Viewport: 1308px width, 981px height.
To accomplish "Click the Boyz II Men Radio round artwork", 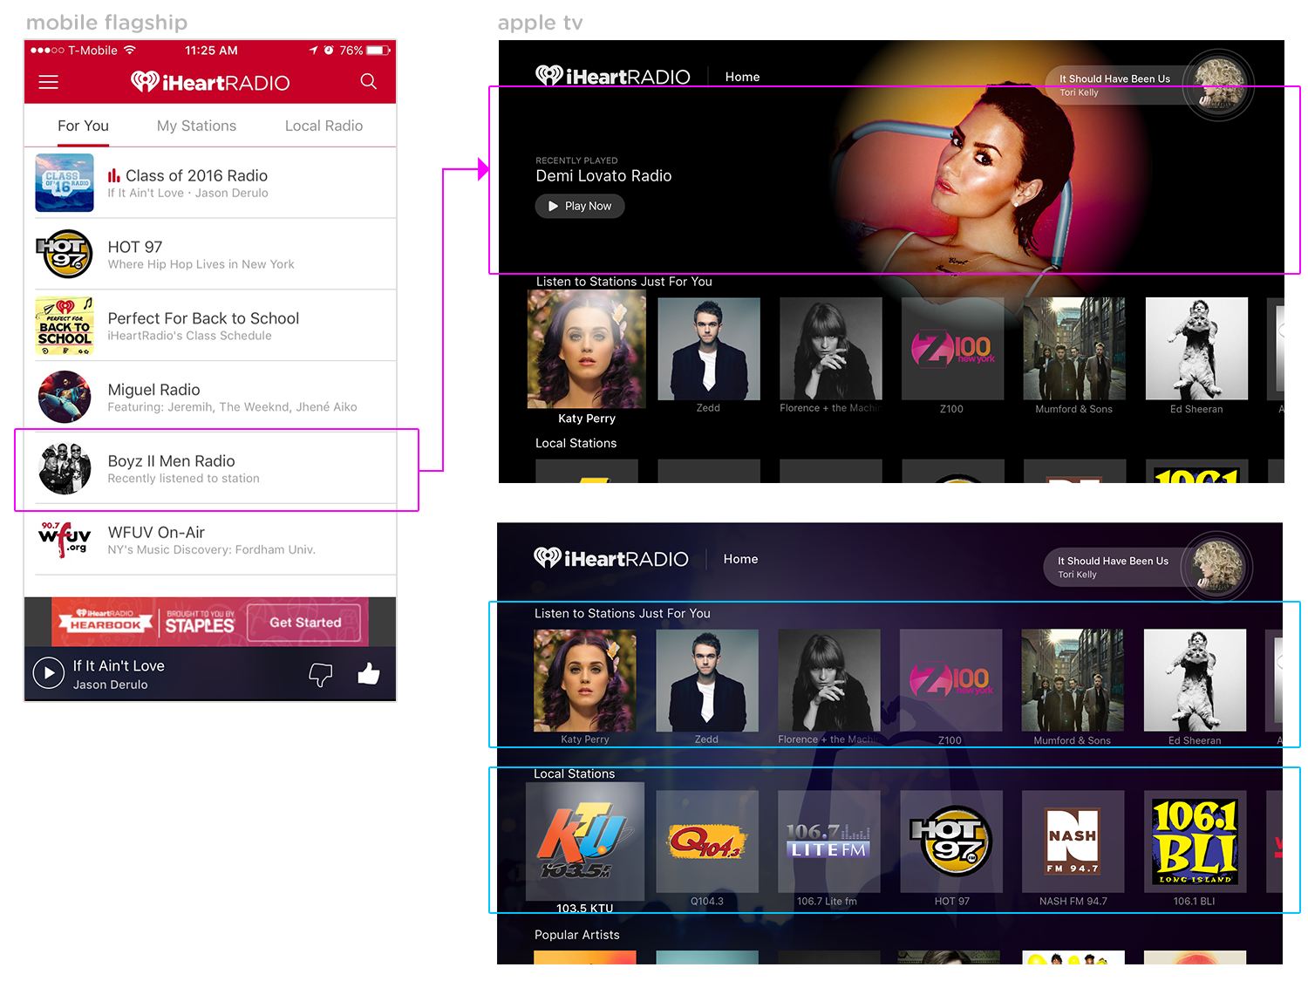I will pyautogui.click(x=65, y=468).
